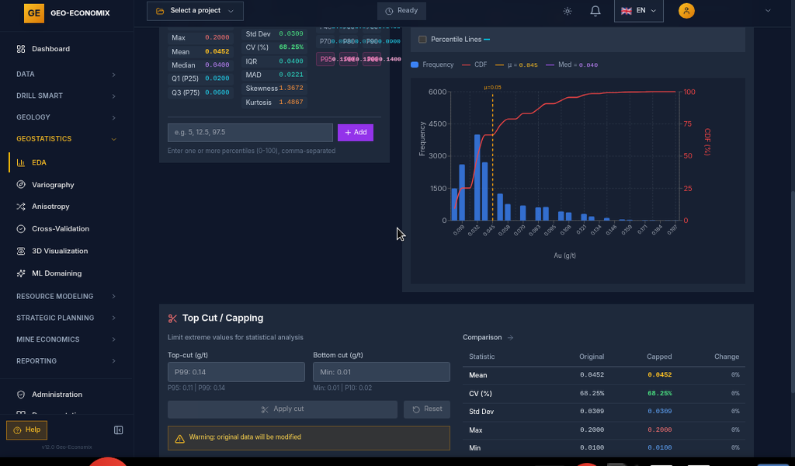Click the warning triangle icon
795x466 pixels.
pos(179,439)
